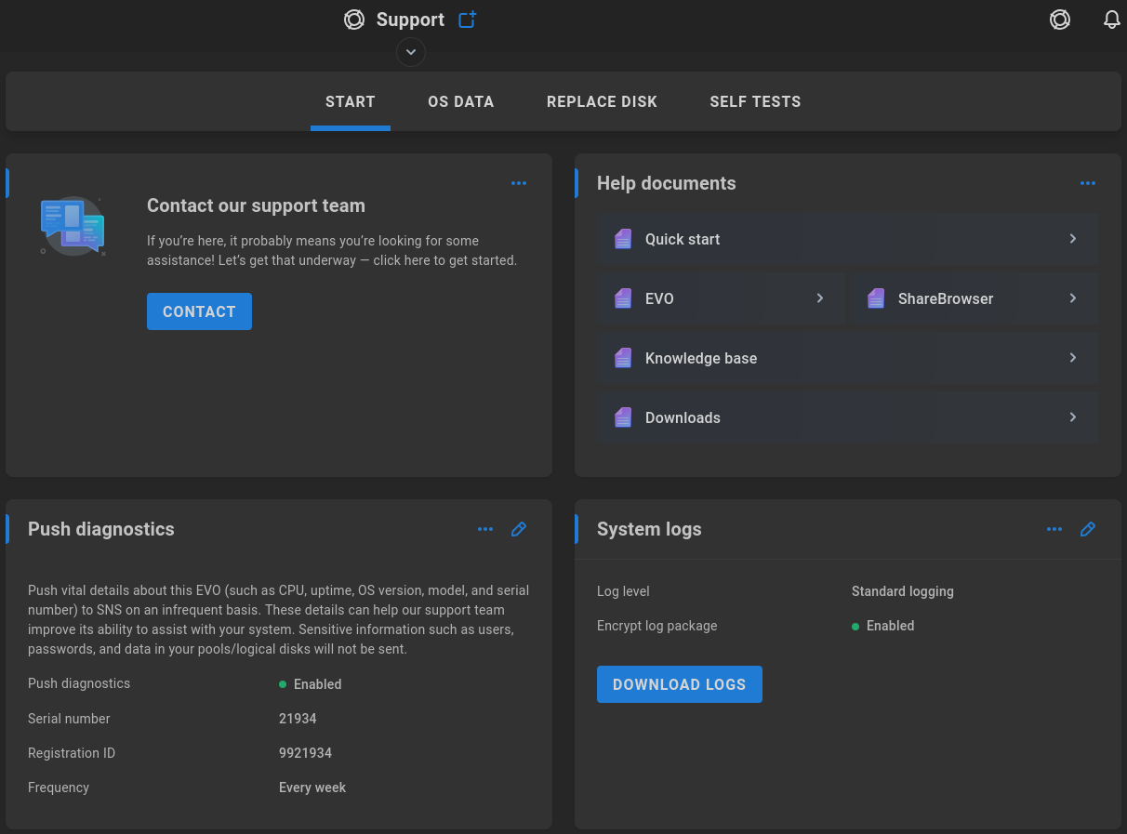Click the Quick start document icon

click(623, 239)
